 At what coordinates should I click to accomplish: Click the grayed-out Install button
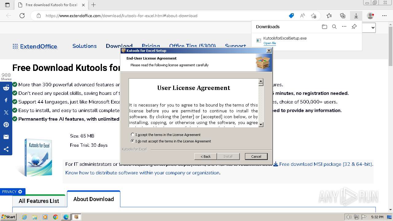pyautogui.click(x=228, y=157)
